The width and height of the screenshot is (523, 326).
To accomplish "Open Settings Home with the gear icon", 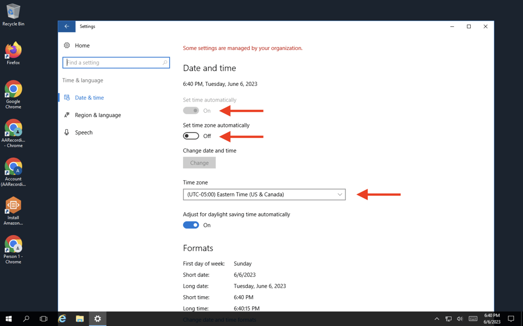I will (x=67, y=45).
